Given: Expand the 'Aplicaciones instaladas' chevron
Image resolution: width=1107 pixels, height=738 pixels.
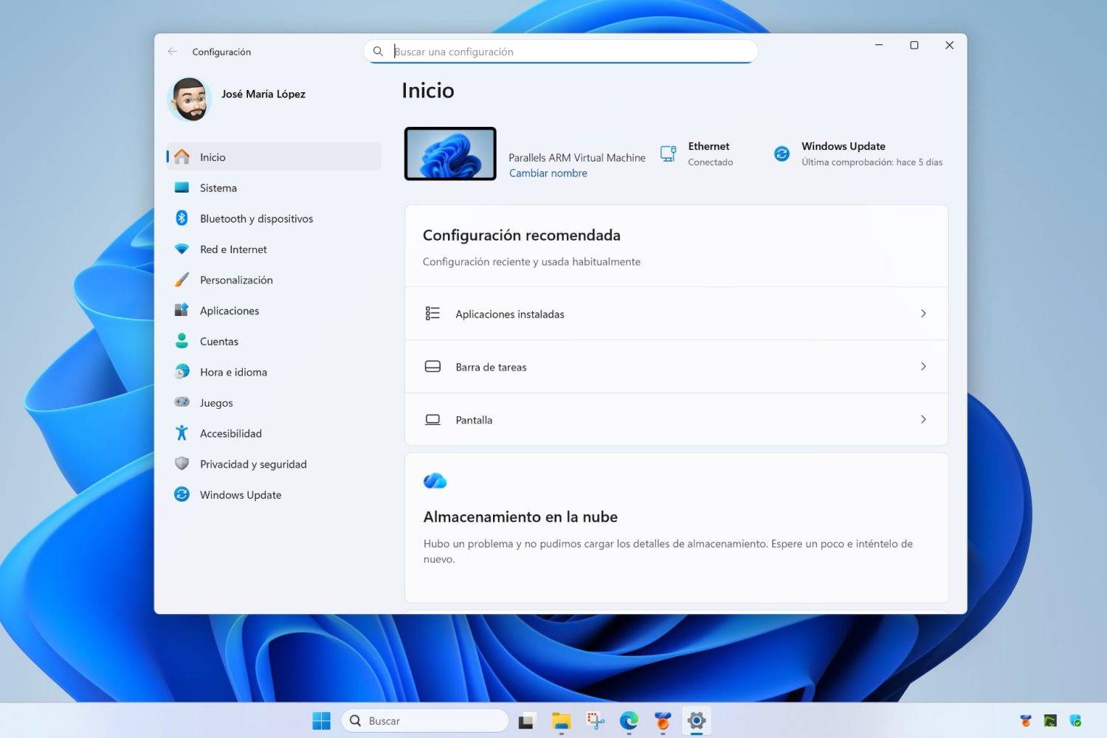Looking at the screenshot, I should tap(923, 314).
